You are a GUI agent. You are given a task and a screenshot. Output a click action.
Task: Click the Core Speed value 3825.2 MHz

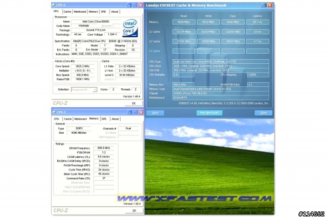pyautogui.click(x=83, y=66)
